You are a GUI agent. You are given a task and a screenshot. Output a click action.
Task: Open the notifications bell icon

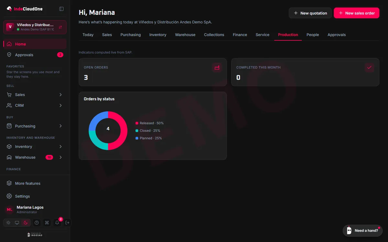pos(57,223)
